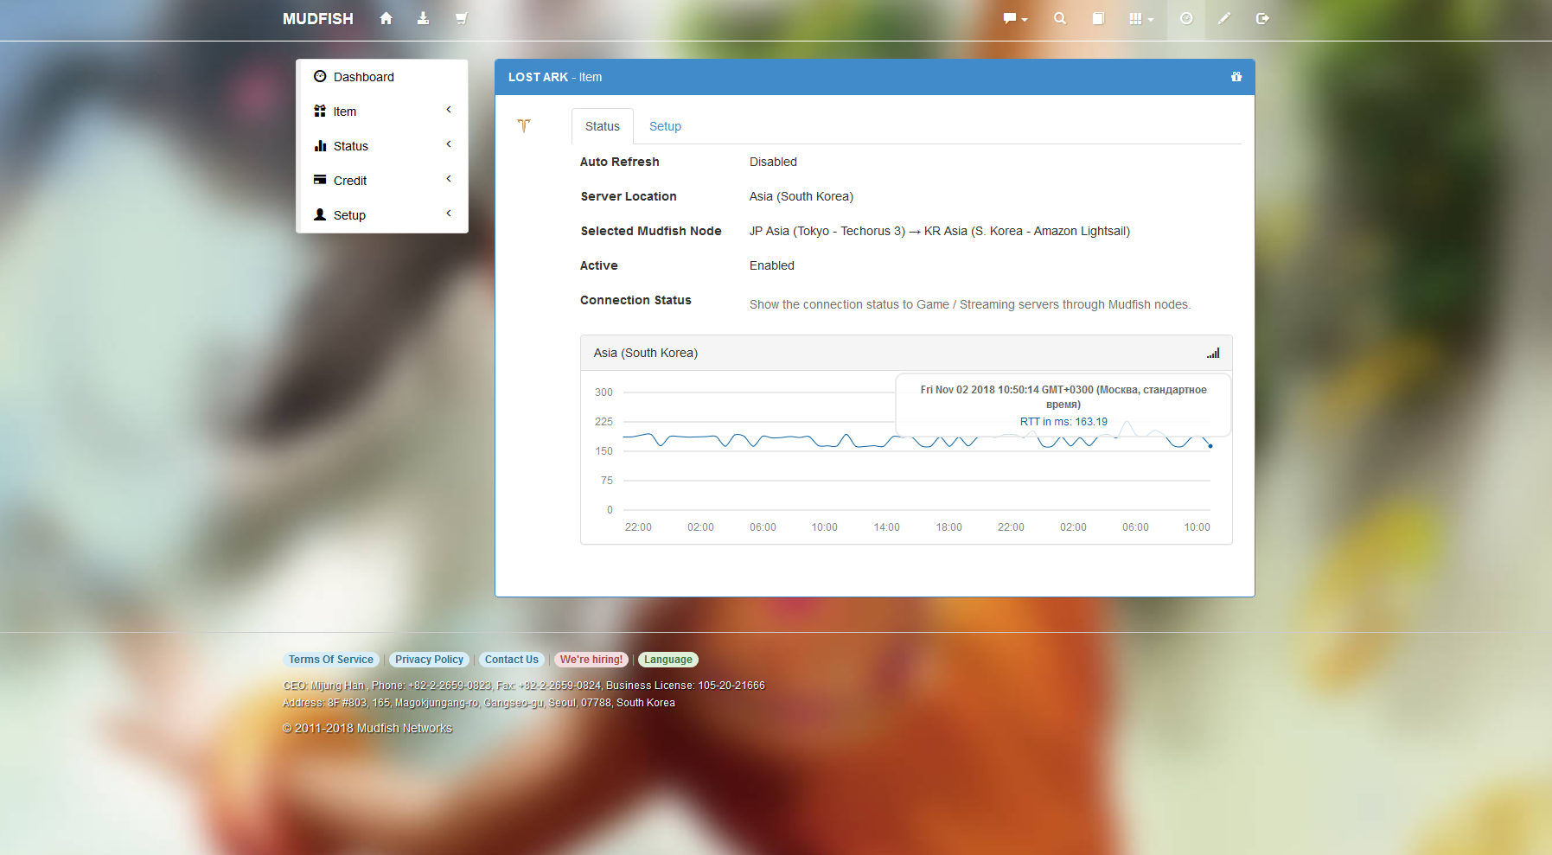Click the signal bars icon in graph header
The width and height of the screenshot is (1552, 855).
(x=1213, y=353)
